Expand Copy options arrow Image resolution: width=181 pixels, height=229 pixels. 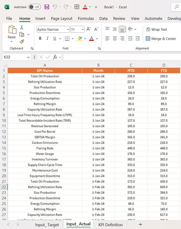(x=29, y=34)
